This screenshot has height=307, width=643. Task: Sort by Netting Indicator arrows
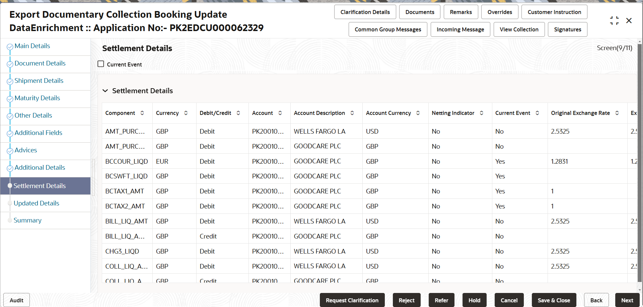coord(482,113)
